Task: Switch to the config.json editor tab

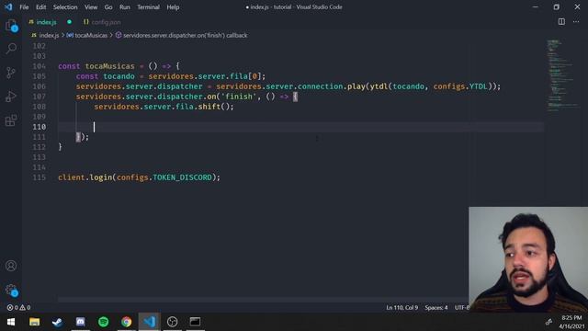Action: (102, 22)
